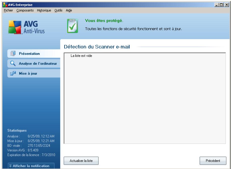Click BD virale value 270.13.65/2324

[x=39, y=145]
